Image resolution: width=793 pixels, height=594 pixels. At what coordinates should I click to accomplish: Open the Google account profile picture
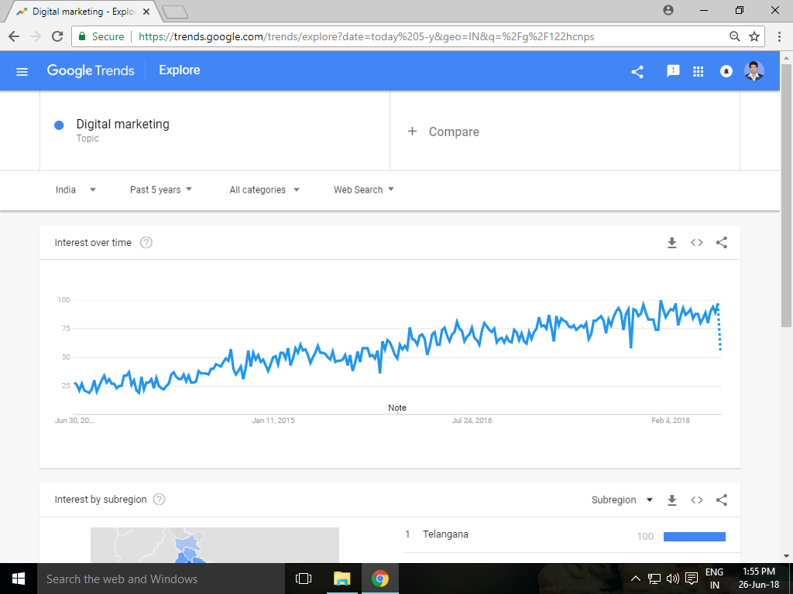tap(754, 71)
